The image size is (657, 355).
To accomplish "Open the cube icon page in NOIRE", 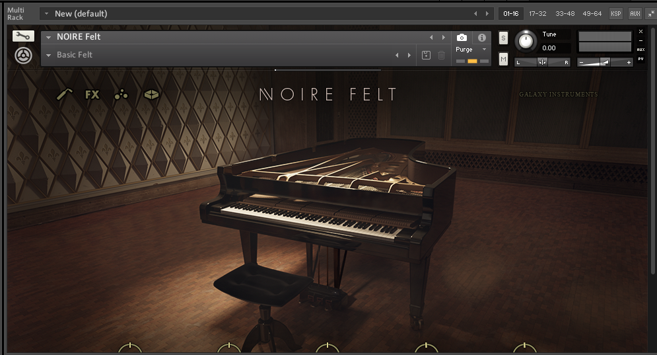I will point(151,95).
